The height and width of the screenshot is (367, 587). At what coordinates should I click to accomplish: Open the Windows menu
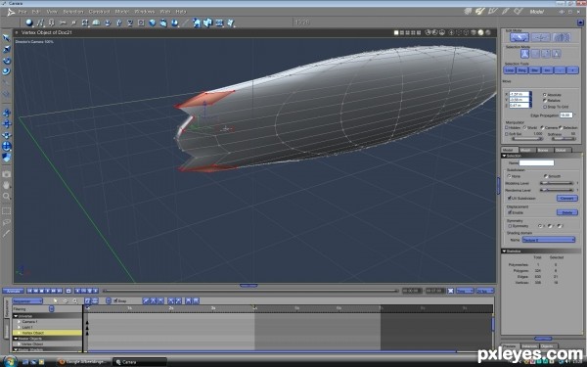click(144, 12)
